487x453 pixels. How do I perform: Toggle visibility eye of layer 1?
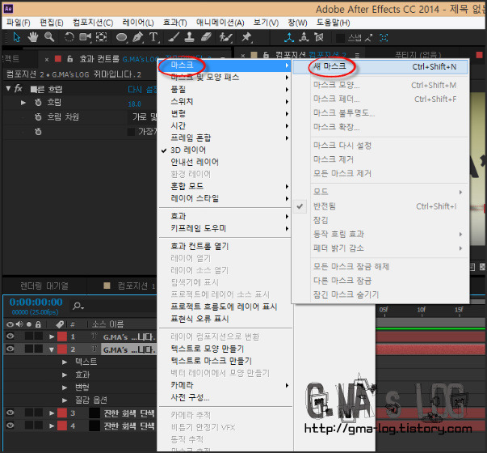10,336
